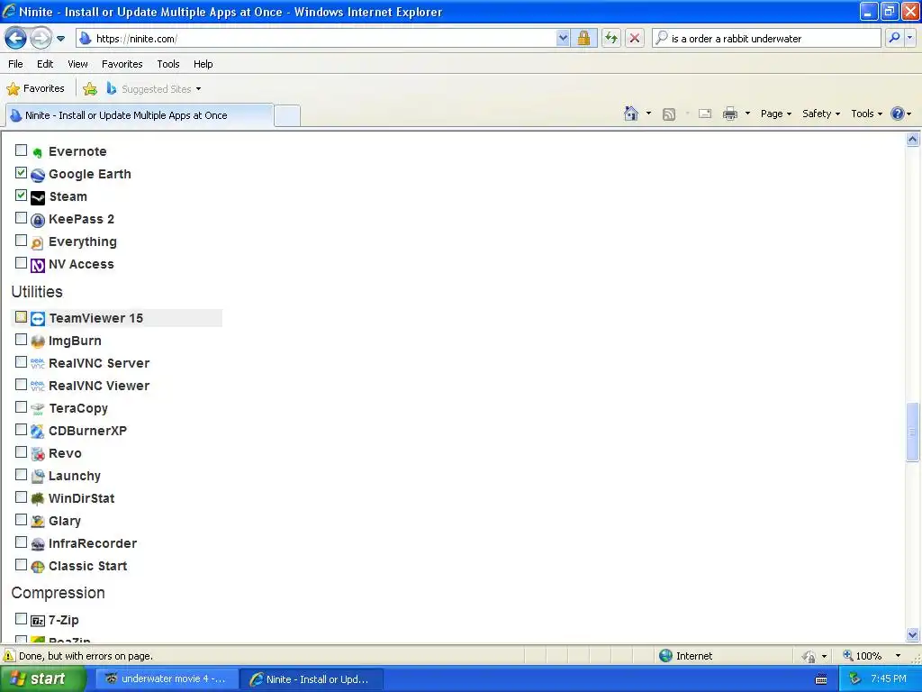Tick the TeamViewer 15 checkbox
This screenshot has width=922, height=692.
[22, 317]
